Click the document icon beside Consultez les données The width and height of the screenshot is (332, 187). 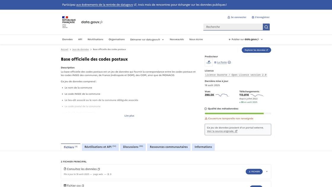(x=65, y=169)
